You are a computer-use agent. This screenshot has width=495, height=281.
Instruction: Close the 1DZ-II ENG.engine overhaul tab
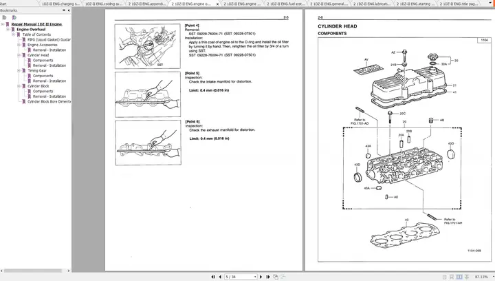click(217, 4)
